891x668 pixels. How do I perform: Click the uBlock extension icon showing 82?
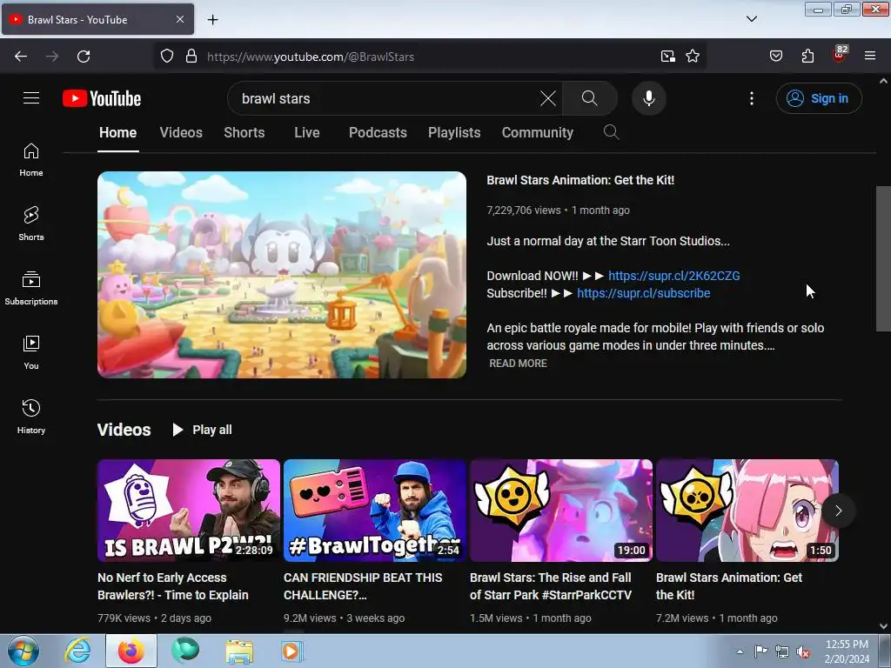click(x=840, y=55)
